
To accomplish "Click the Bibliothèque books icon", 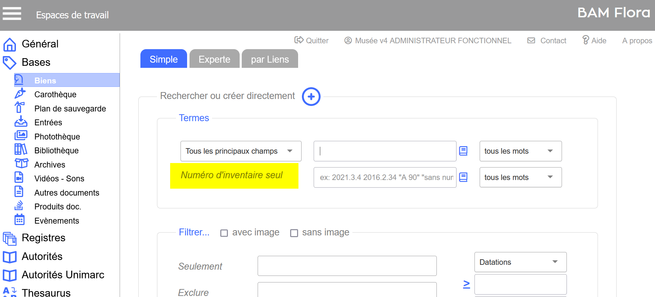I will (x=20, y=150).
